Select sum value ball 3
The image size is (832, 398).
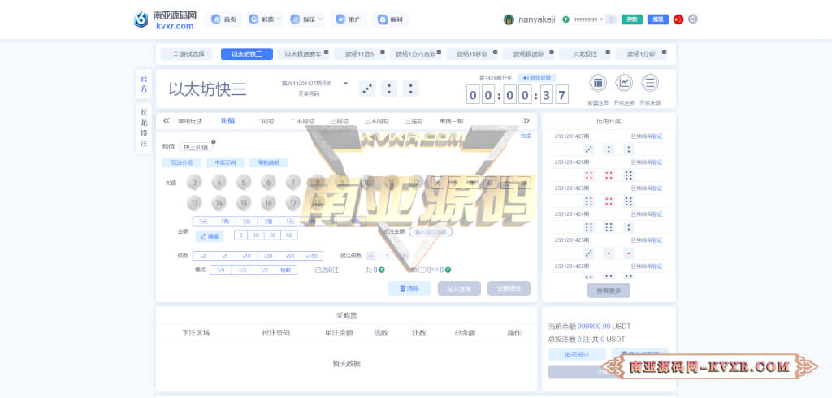tap(195, 182)
